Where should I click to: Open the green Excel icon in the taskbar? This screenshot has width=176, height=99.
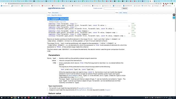point(32,98)
